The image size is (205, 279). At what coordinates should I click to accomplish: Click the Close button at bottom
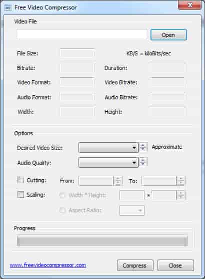[175, 266]
